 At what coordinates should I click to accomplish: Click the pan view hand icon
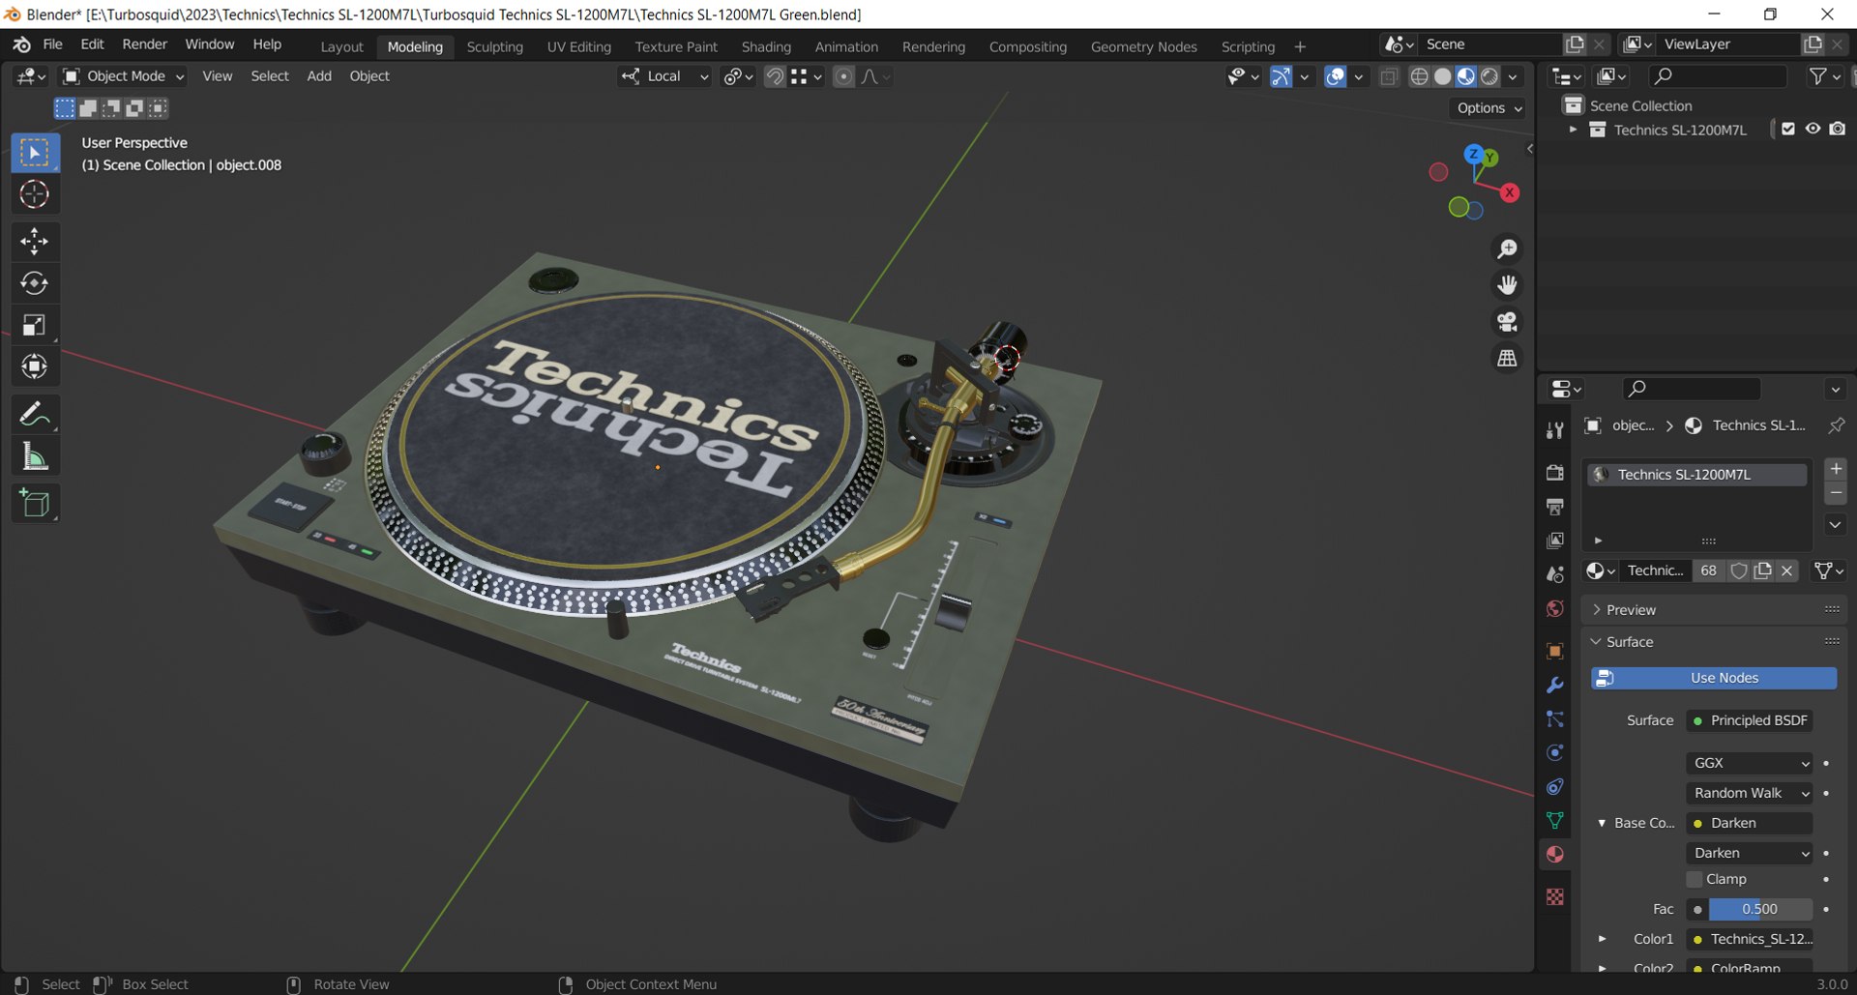(1507, 285)
